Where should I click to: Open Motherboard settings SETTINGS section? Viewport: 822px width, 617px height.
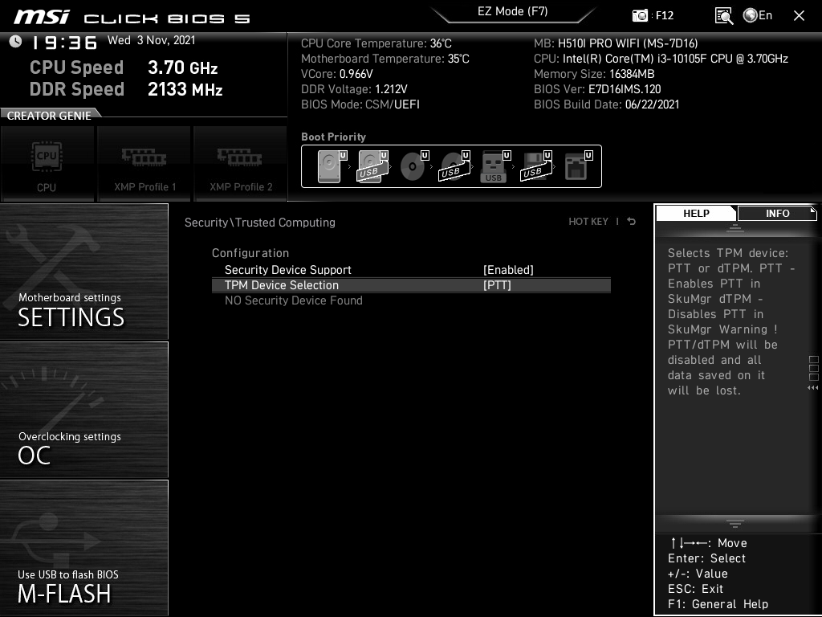[x=84, y=272]
